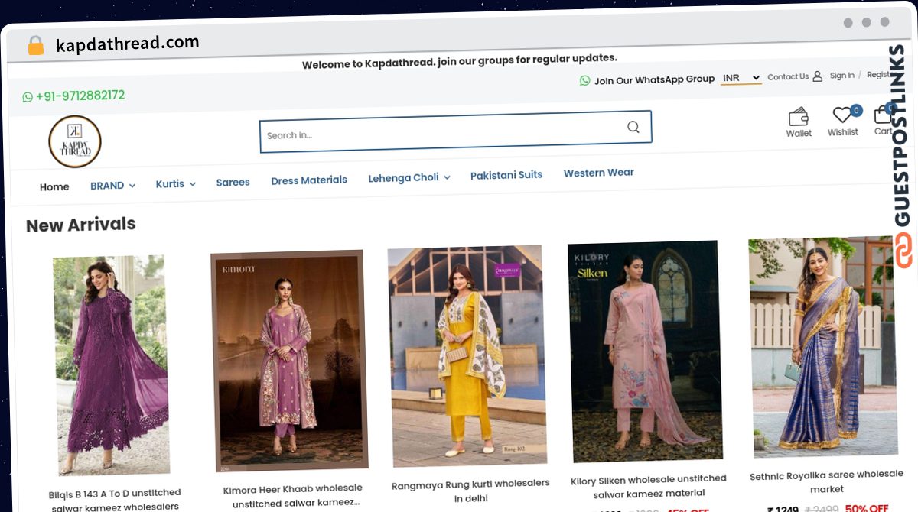918x512 pixels.
Task: Click the Welcome to Kapdathread banner text
Action: pos(459,61)
